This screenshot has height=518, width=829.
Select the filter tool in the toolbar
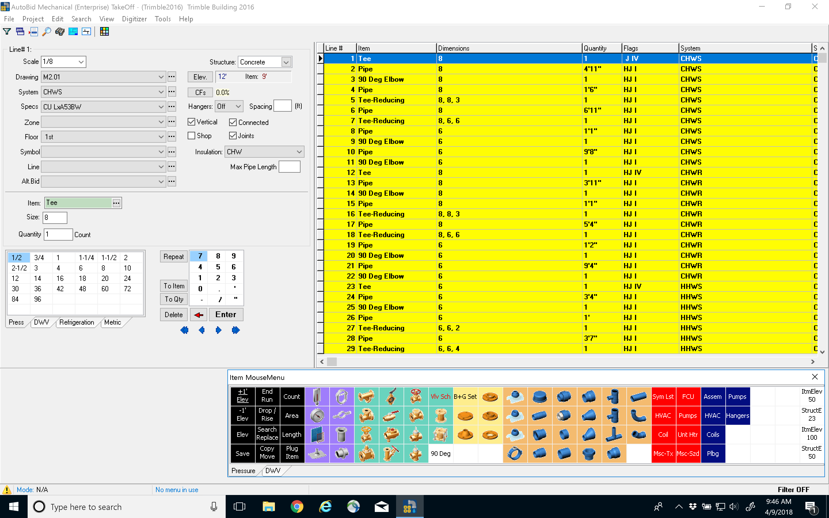[7, 32]
